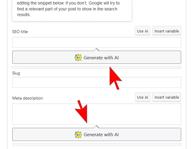Click the Slug label
194x149 pixels.
click(16, 73)
